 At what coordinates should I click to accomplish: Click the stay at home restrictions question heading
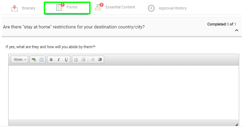click(x=74, y=27)
